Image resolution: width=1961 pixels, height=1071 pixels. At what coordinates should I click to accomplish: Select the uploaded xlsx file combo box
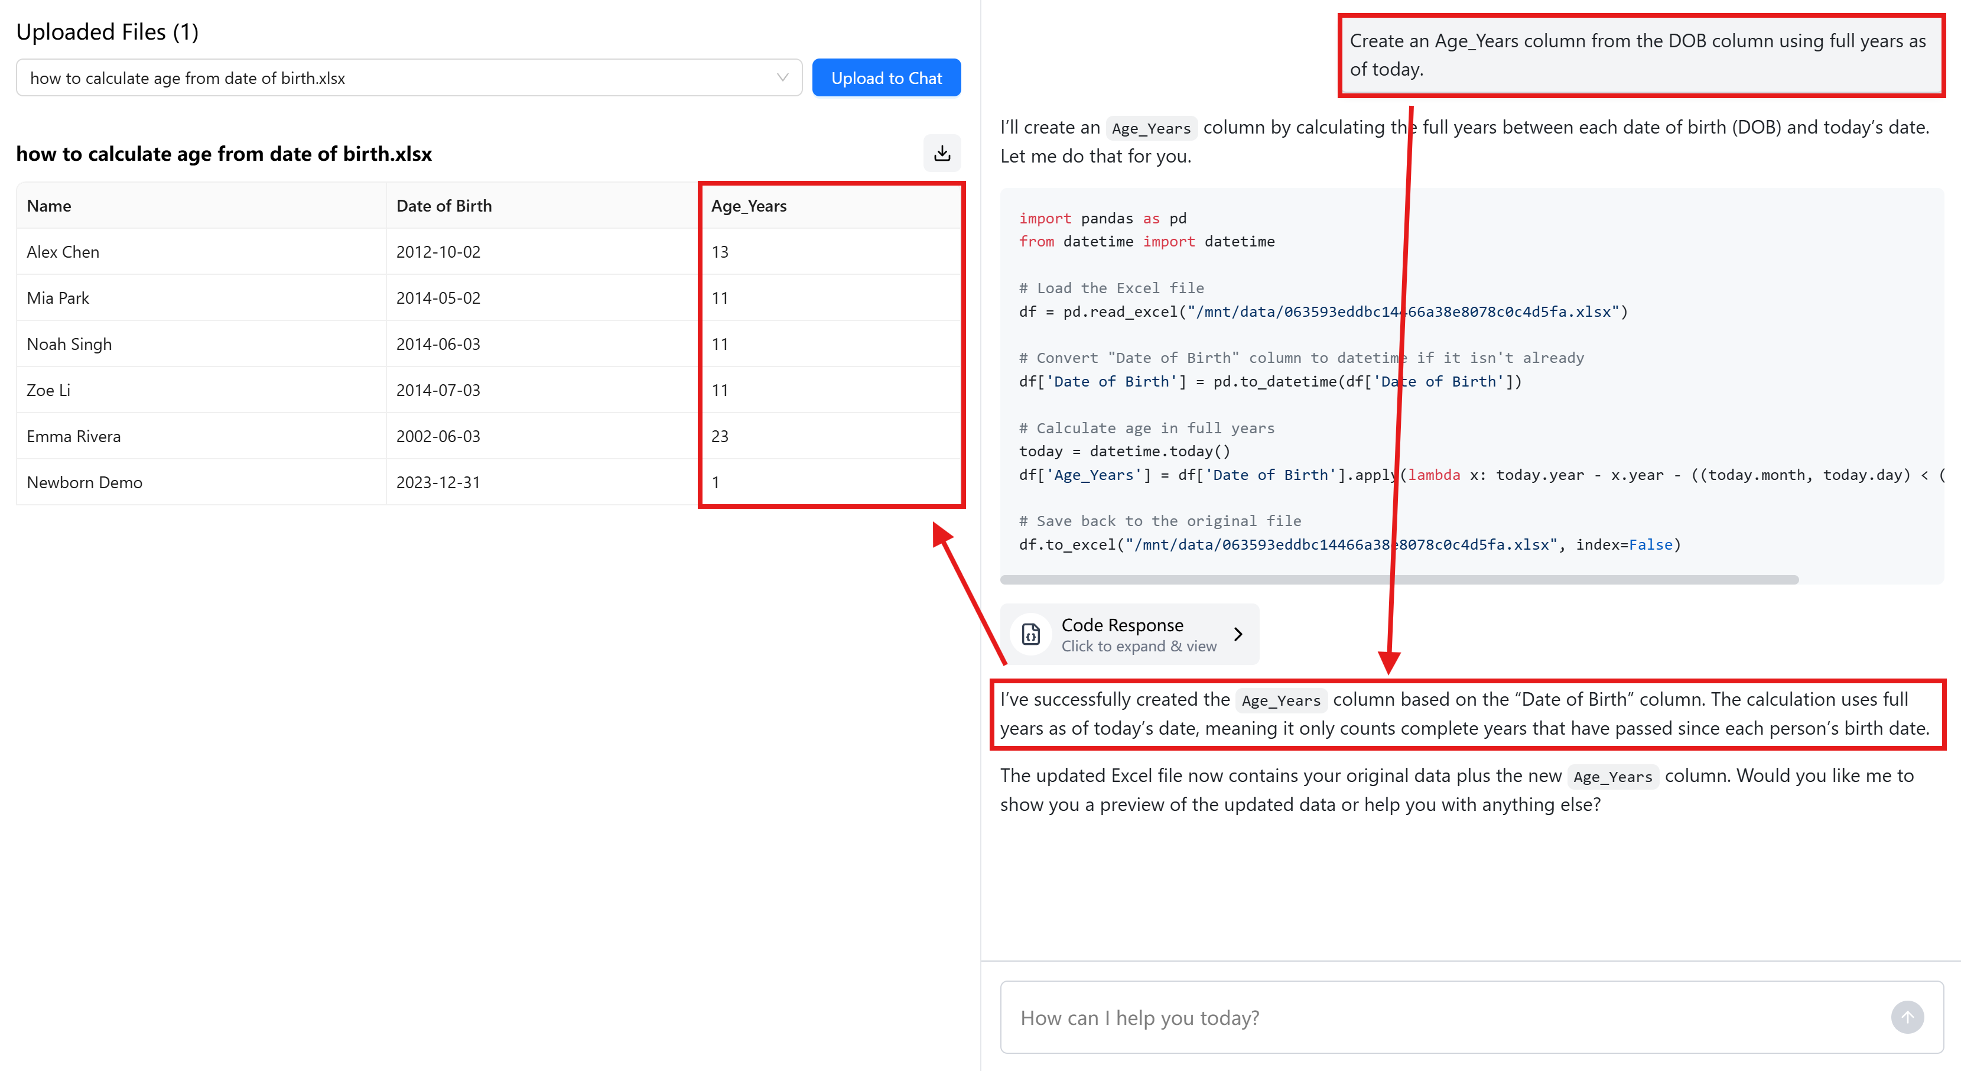coord(396,77)
